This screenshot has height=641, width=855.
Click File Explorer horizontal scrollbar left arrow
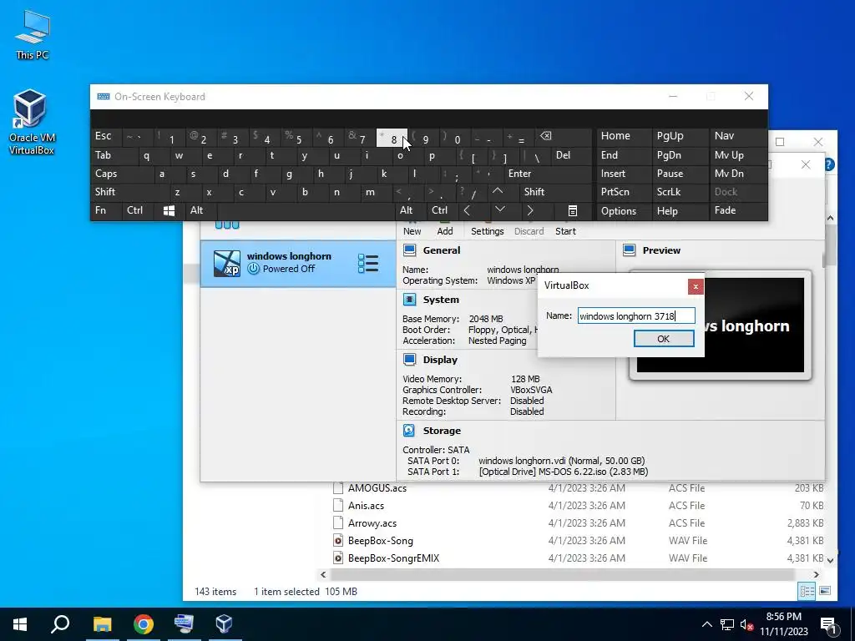323,574
